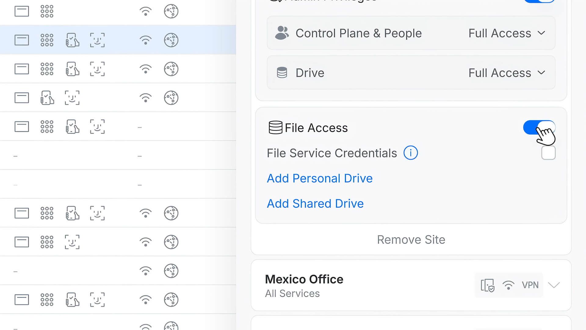Click the VPN label in Mexico Office

click(530, 285)
